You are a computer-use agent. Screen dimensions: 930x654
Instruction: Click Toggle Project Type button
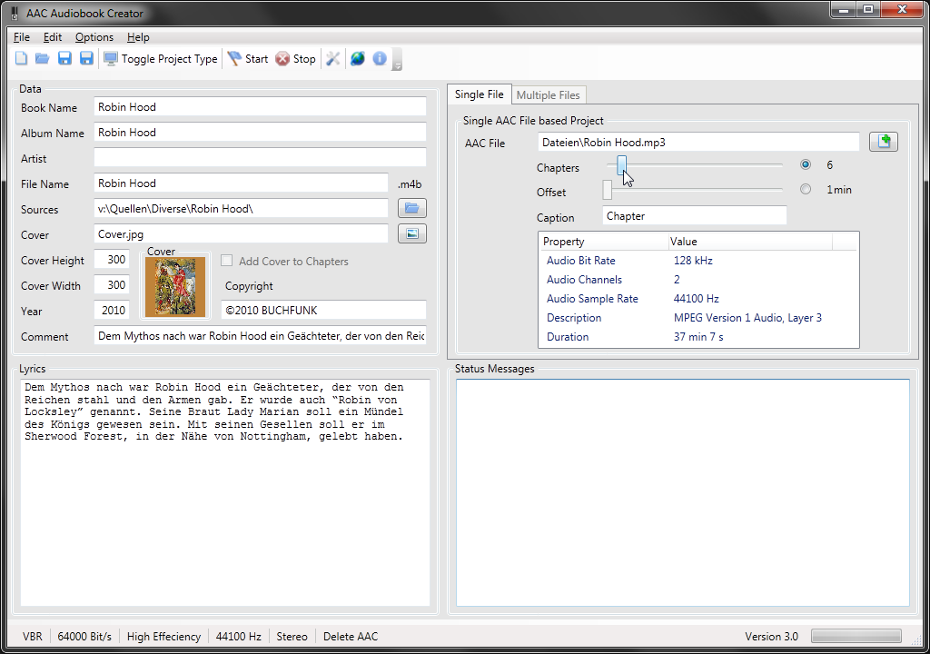(x=161, y=59)
